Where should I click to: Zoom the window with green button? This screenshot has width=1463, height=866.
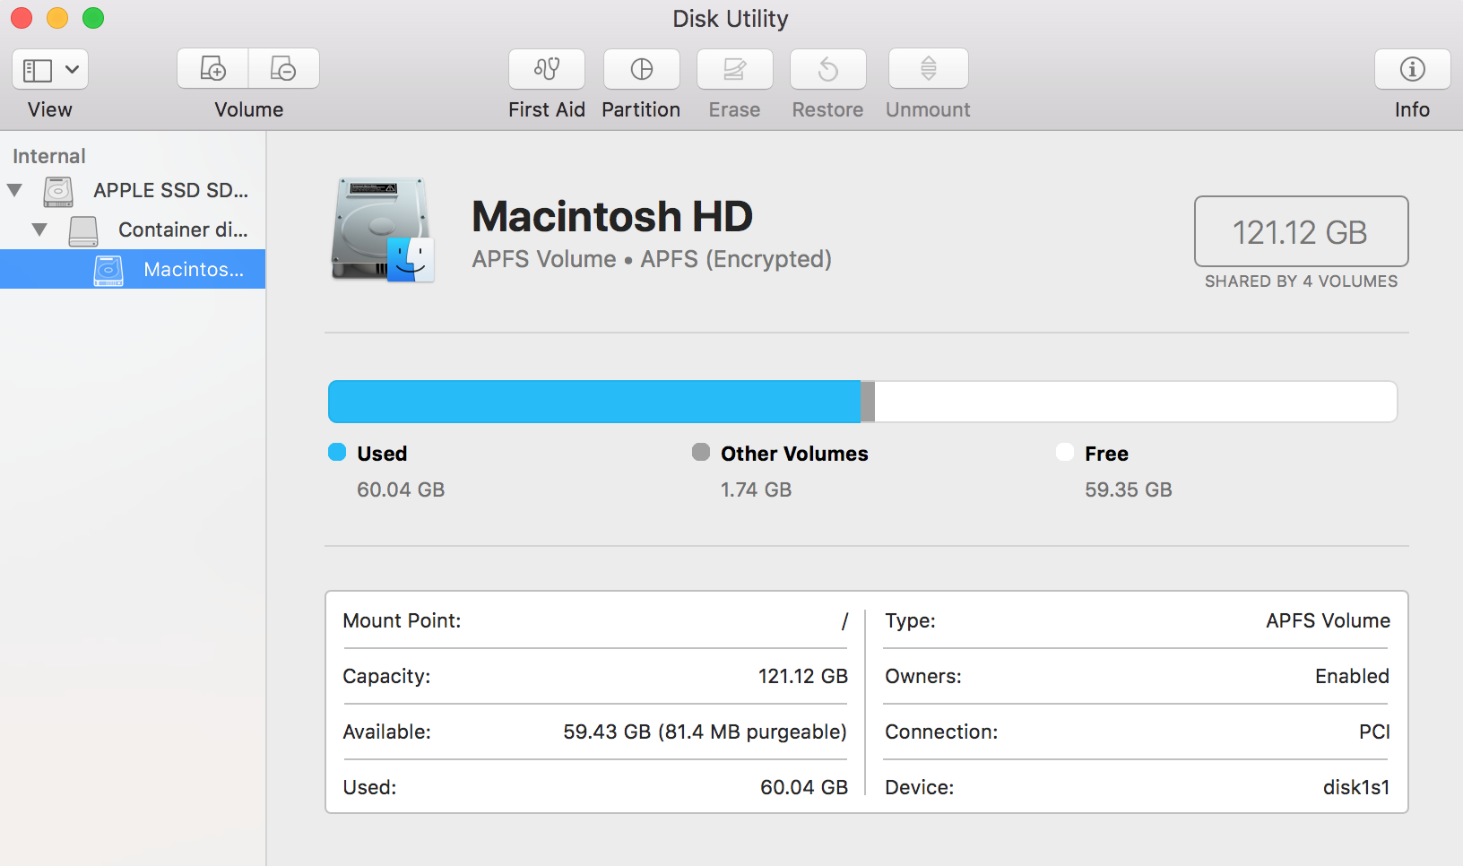pos(93,18)
